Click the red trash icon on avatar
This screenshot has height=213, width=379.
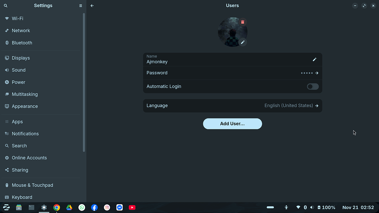coord(242,22)
